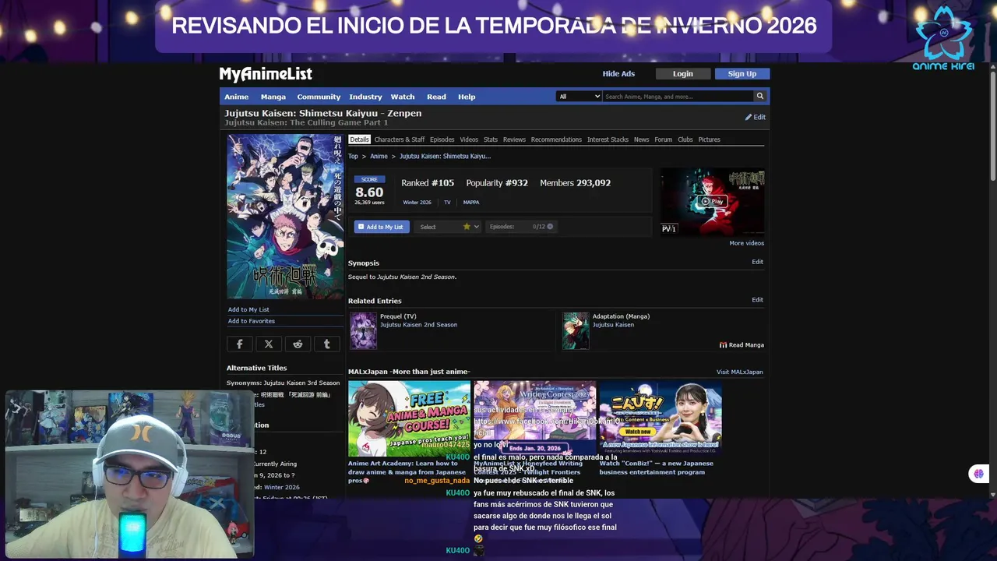
Task: Open the Help menu
Action: coord(467,97)
